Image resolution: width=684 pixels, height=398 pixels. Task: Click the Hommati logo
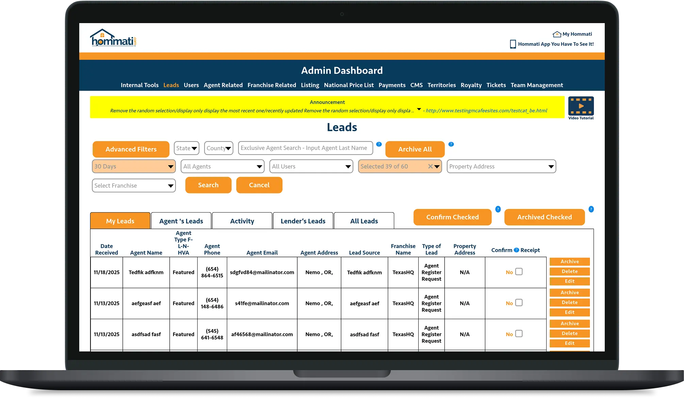[x=113, y=38]
